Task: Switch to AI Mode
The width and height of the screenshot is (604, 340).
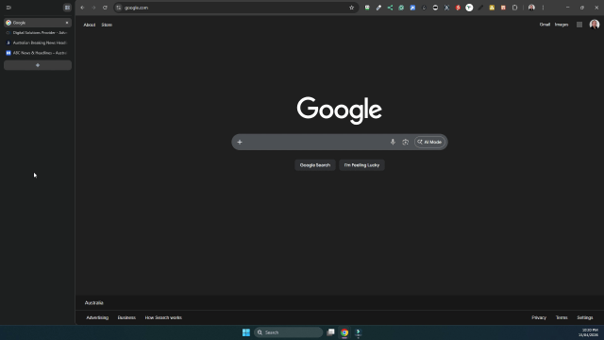Action: coord(429,142)
